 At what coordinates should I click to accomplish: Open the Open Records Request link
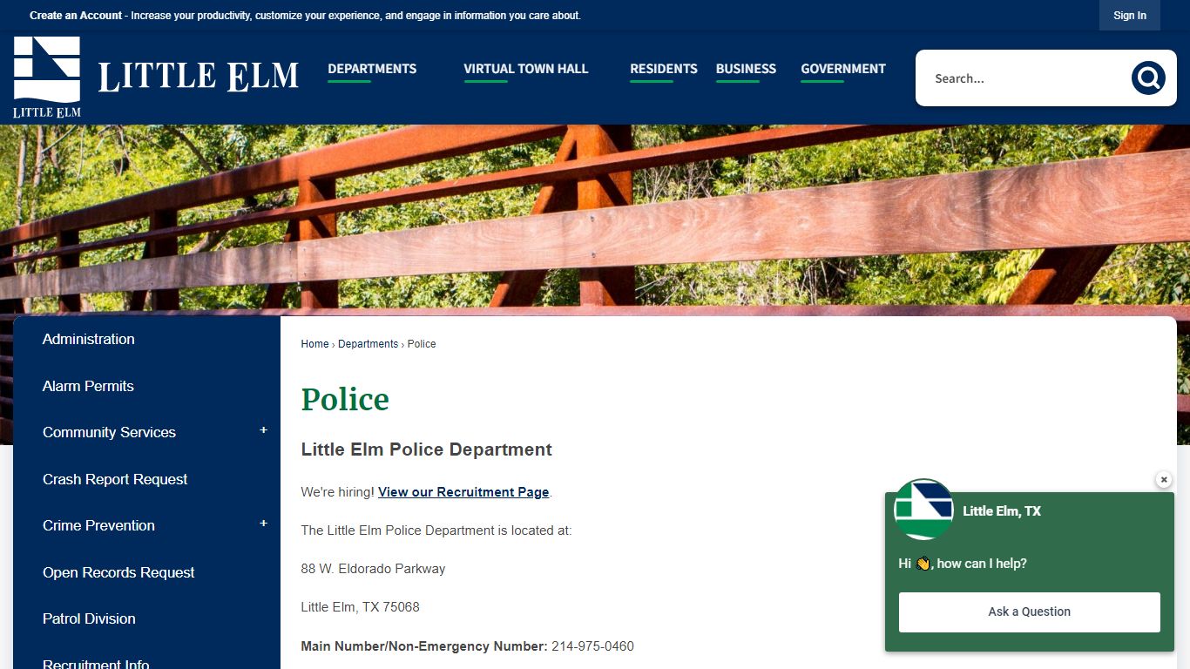click(118, 572)
